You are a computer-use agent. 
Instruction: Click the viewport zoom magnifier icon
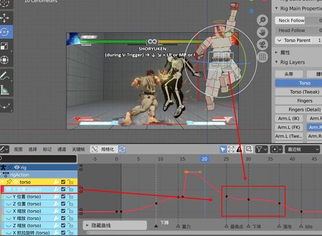click(x=262, y=20)
